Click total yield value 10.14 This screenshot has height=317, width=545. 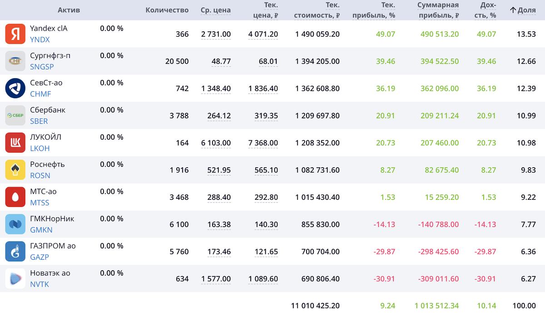coord(487,306)
